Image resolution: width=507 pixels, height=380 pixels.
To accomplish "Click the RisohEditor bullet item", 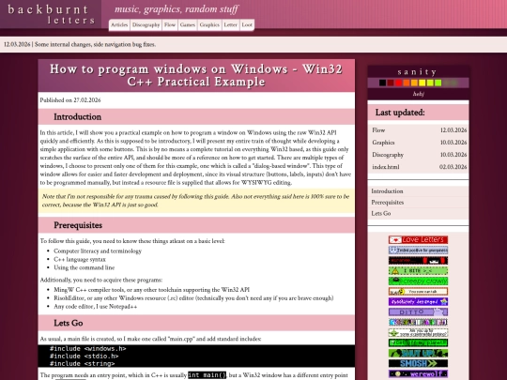I will click(x=193, y=298).
